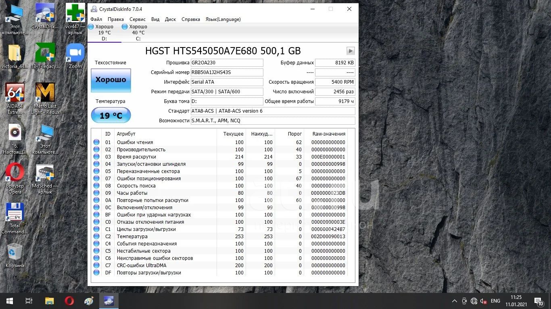Click the Хорошо health status button
Viewport: 551px width, 309px height.
tap(111, 80)
